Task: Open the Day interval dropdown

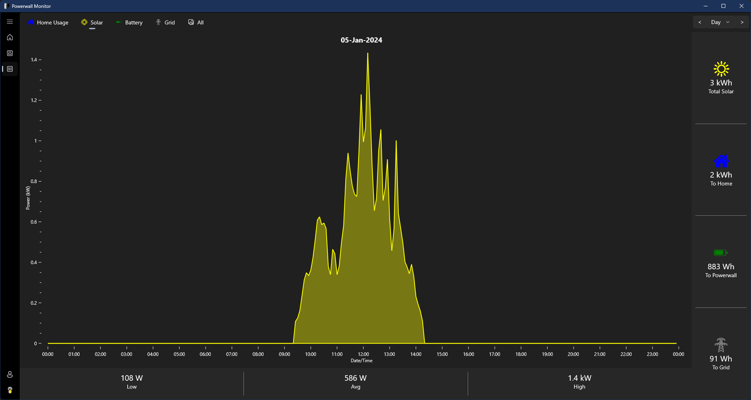Action: coord(720,22)
